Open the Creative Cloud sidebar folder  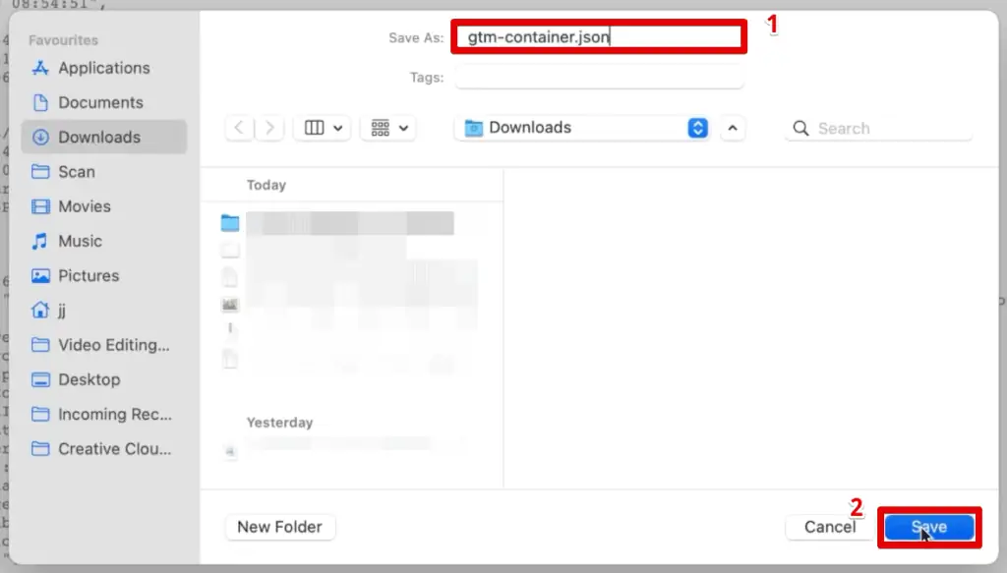(110, 449)
